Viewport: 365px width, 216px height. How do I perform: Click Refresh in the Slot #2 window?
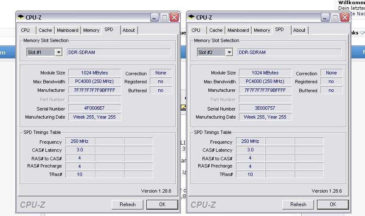coord(298,205)
